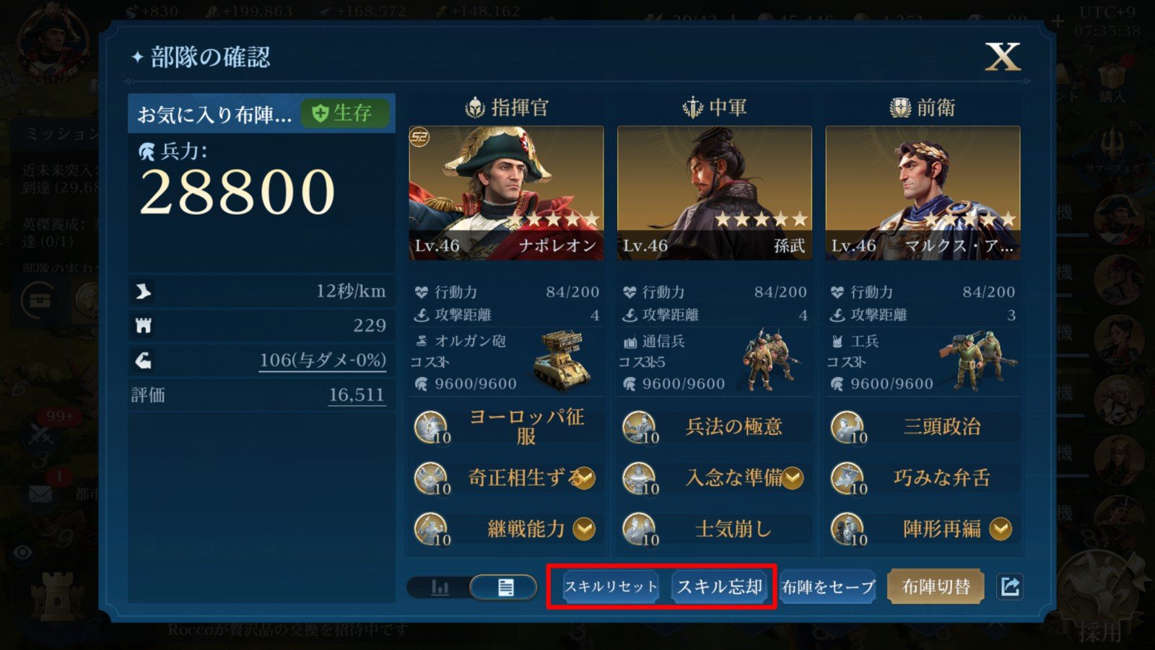Switch to bar chart stats view
Viewport: 1155px width, 650px height.
pos(439,587)
